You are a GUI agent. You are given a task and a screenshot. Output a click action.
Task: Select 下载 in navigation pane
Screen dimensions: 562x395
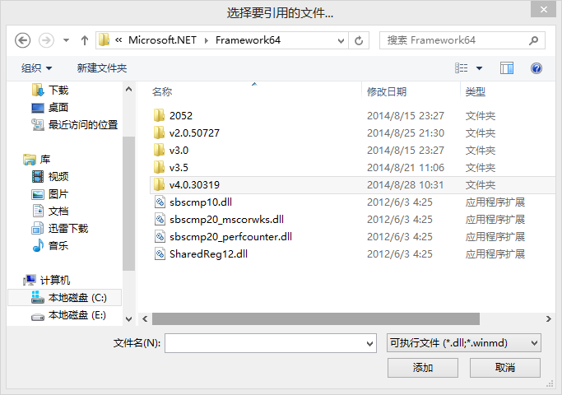58,90
